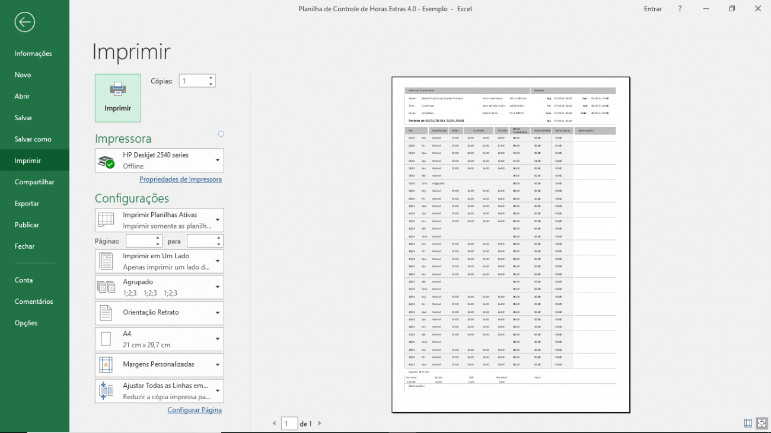Select Salvar in the sidebar

click(x=34, y=118)
